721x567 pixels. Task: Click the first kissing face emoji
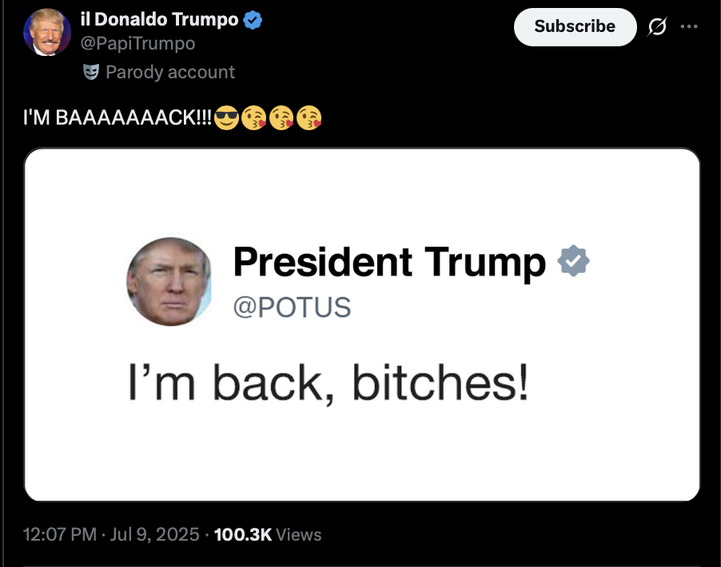tap(254, 117)
